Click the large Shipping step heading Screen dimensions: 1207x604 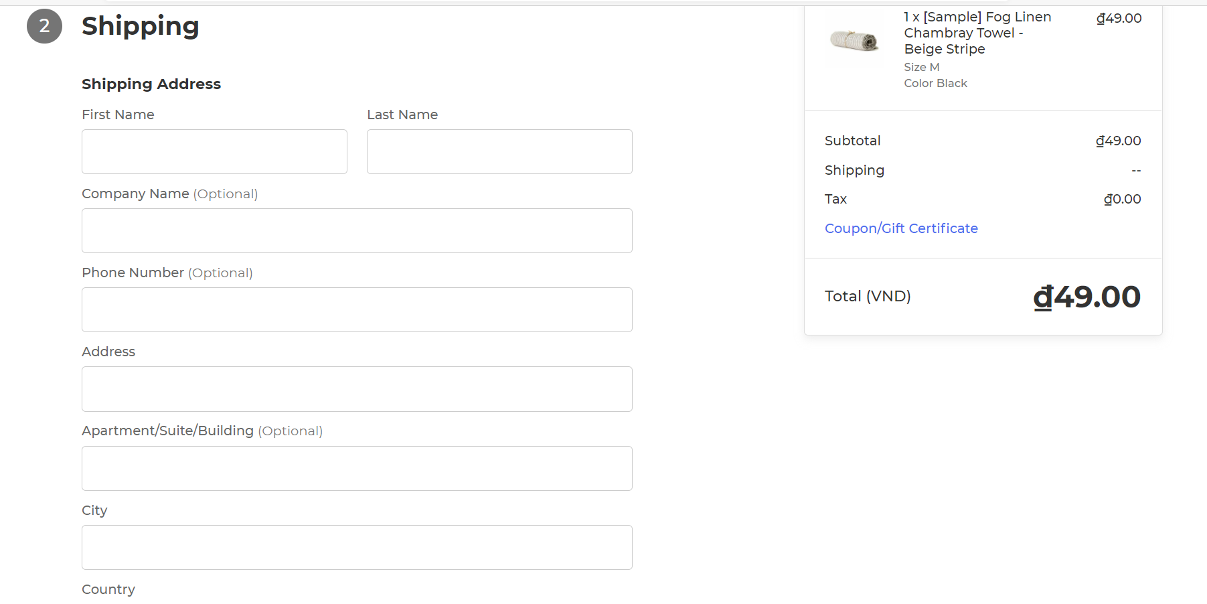click(x=141, y=26)
